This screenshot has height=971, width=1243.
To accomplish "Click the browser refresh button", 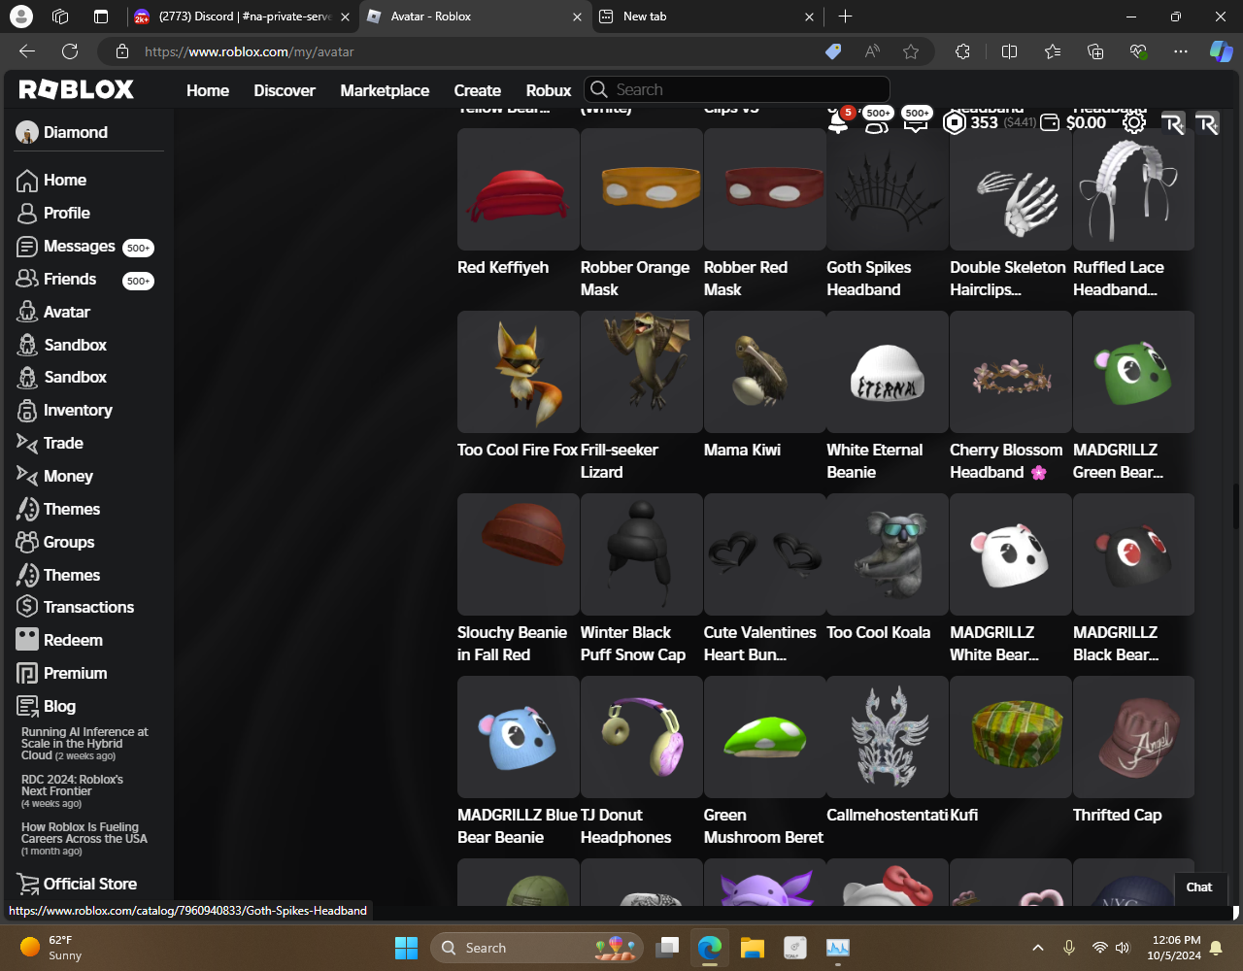I will pyautogui.click(x=70, y=51).
